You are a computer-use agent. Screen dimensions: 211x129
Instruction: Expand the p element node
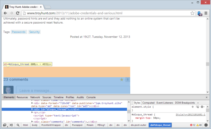click(x=32, y=112)
